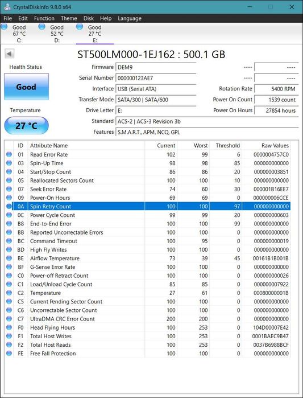Viewport: 303px width, 398px height.
Task: Click the status icon beside Command Timeout
Action: click(x=9, y=241)
